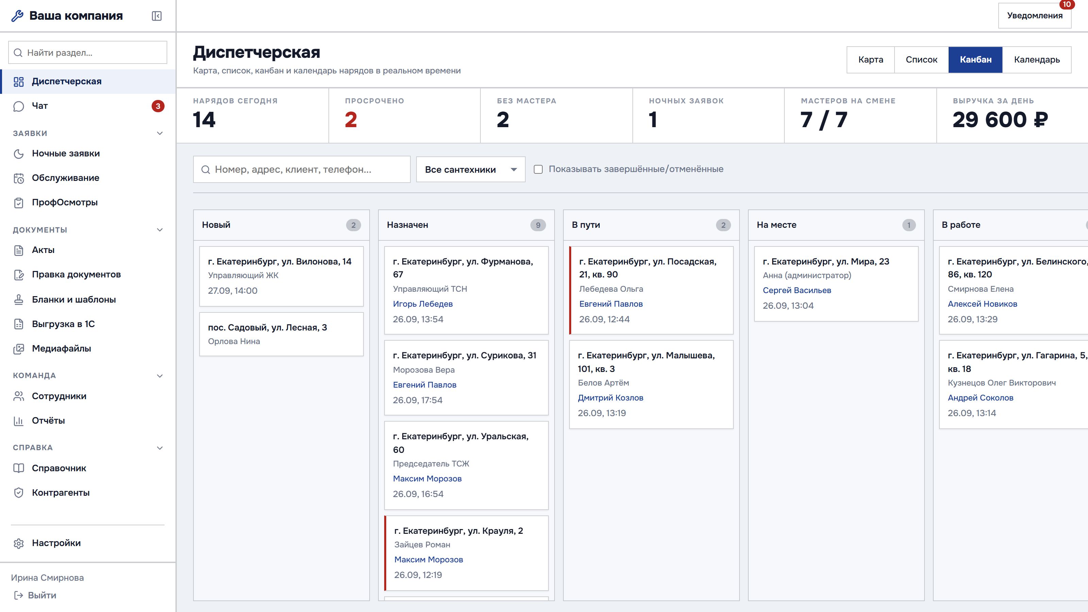Screen dimensions: 1088x612
Task: Collapse the sidebar panel icon
Action: tap(157, 16)
